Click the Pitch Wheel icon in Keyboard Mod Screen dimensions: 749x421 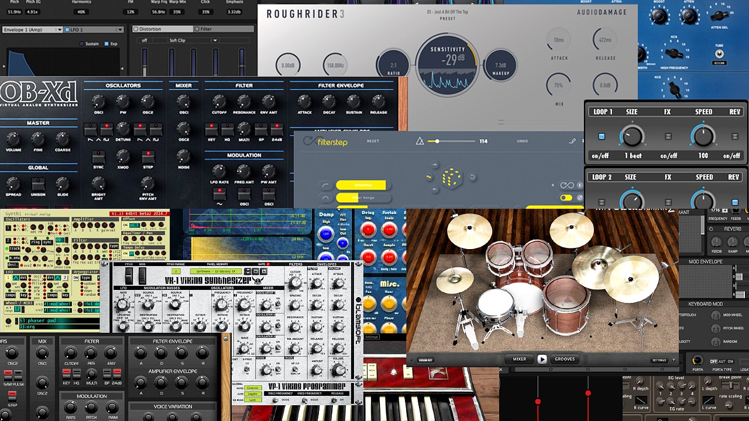(x=715, y=328)
